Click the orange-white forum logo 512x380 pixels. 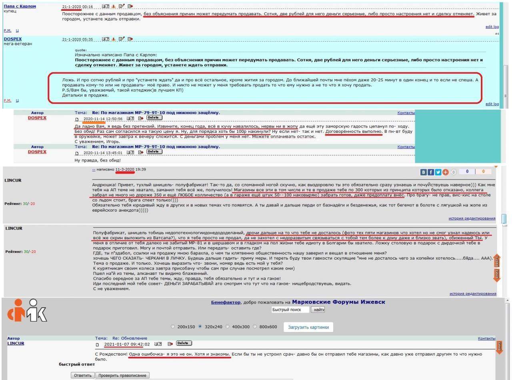(27, 310)
